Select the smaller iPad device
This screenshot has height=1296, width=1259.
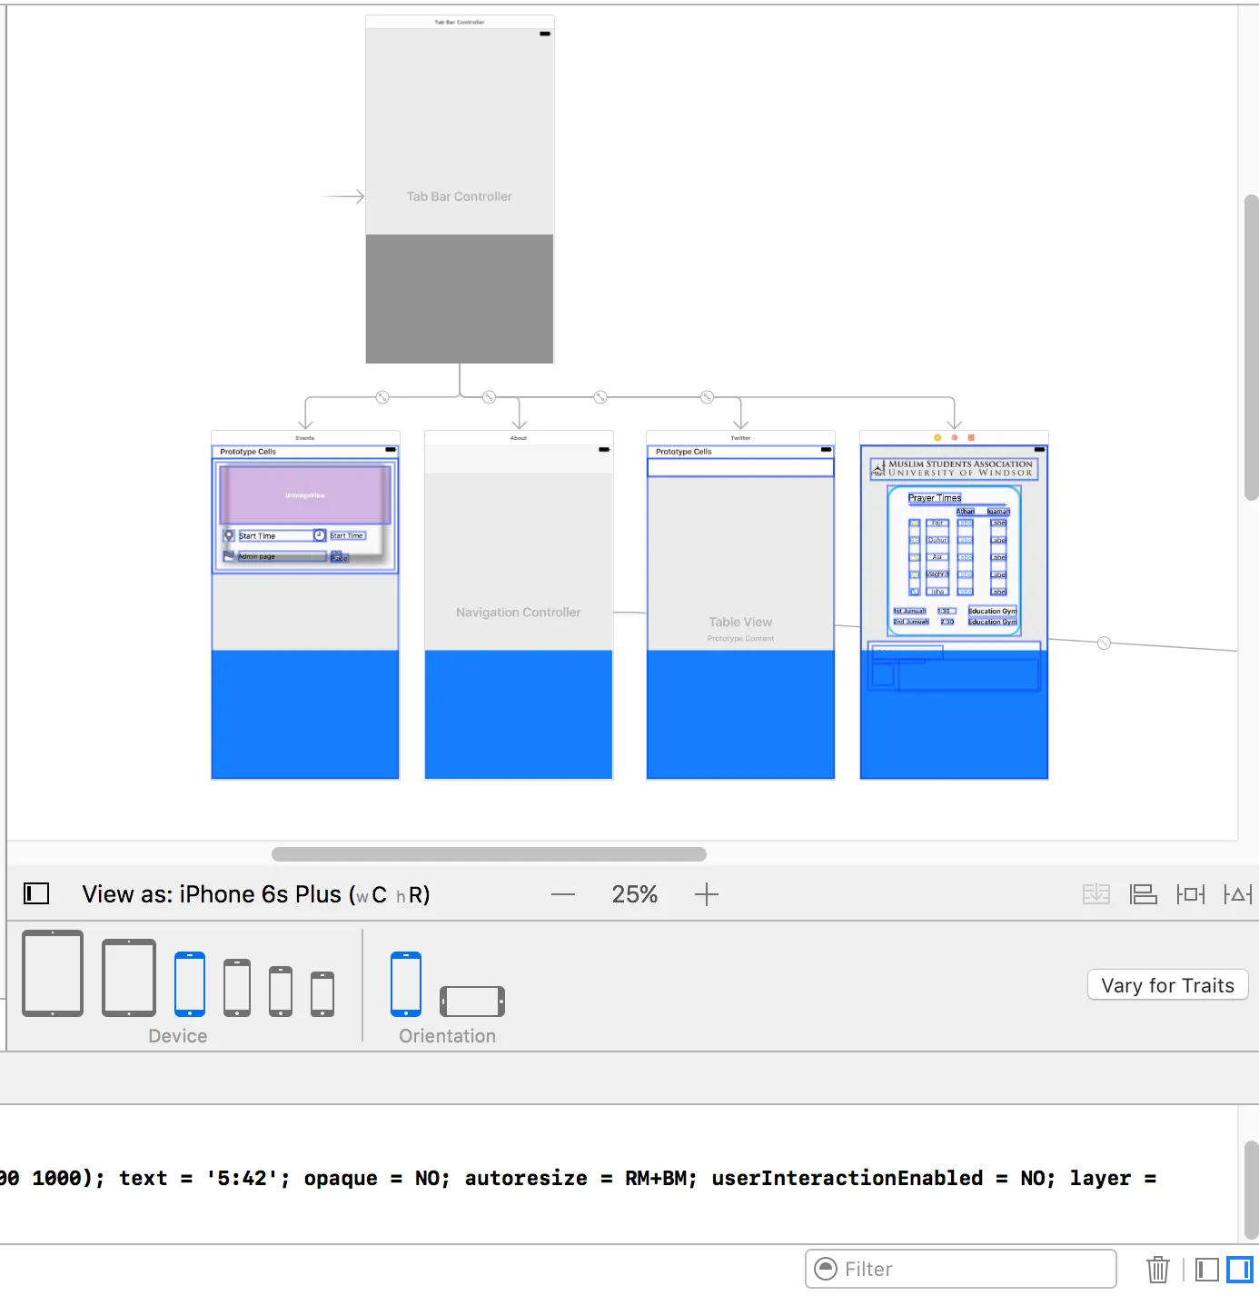(129, 978)
